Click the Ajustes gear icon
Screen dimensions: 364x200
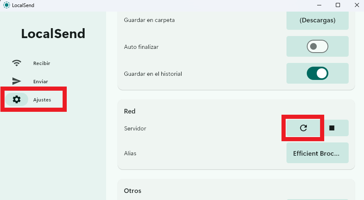coord(17,99)
